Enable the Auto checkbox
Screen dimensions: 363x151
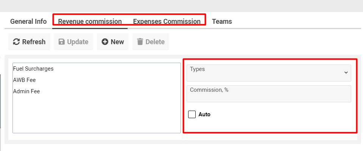192,114
